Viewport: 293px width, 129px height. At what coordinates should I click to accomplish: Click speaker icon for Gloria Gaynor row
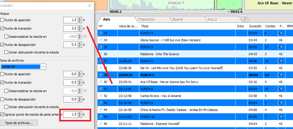pyautogui.click(x=281, y=40)
